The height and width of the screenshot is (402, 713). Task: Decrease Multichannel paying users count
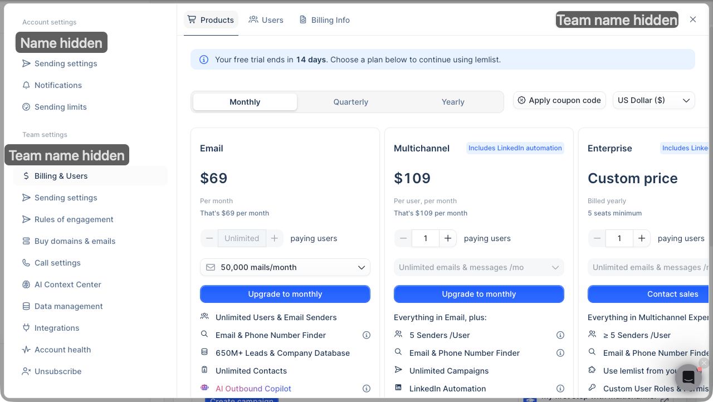(403, 238)
